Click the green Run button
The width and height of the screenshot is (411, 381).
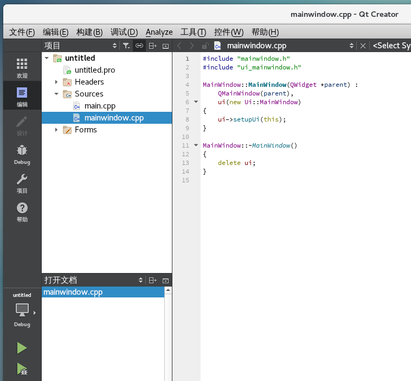point(22,348)
